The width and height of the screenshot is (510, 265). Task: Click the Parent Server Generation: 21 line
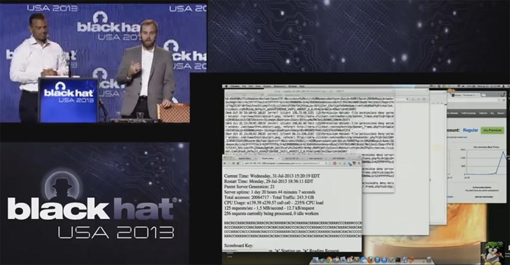(249, 187)
